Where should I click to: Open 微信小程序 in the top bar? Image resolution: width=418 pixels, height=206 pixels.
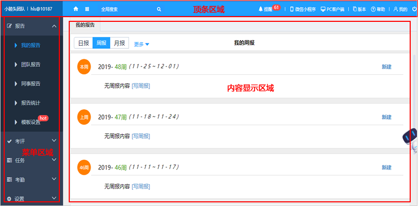303,9
